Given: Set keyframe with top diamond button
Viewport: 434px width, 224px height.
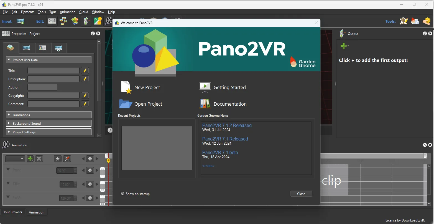Looking at the screenshot, I should coord(90,159).
